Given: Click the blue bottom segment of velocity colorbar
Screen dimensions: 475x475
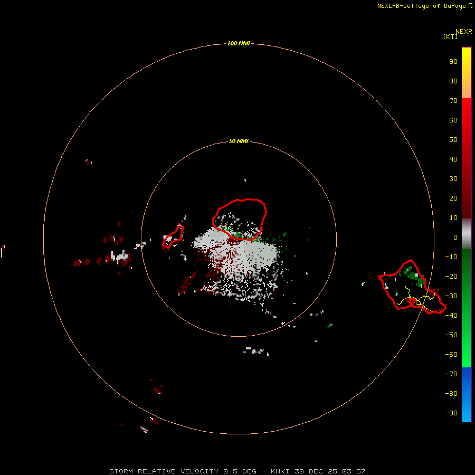Looking at the screenshot, I should (466, 395).
